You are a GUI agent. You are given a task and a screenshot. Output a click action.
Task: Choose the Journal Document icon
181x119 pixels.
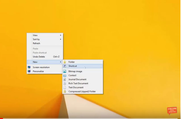65,80
